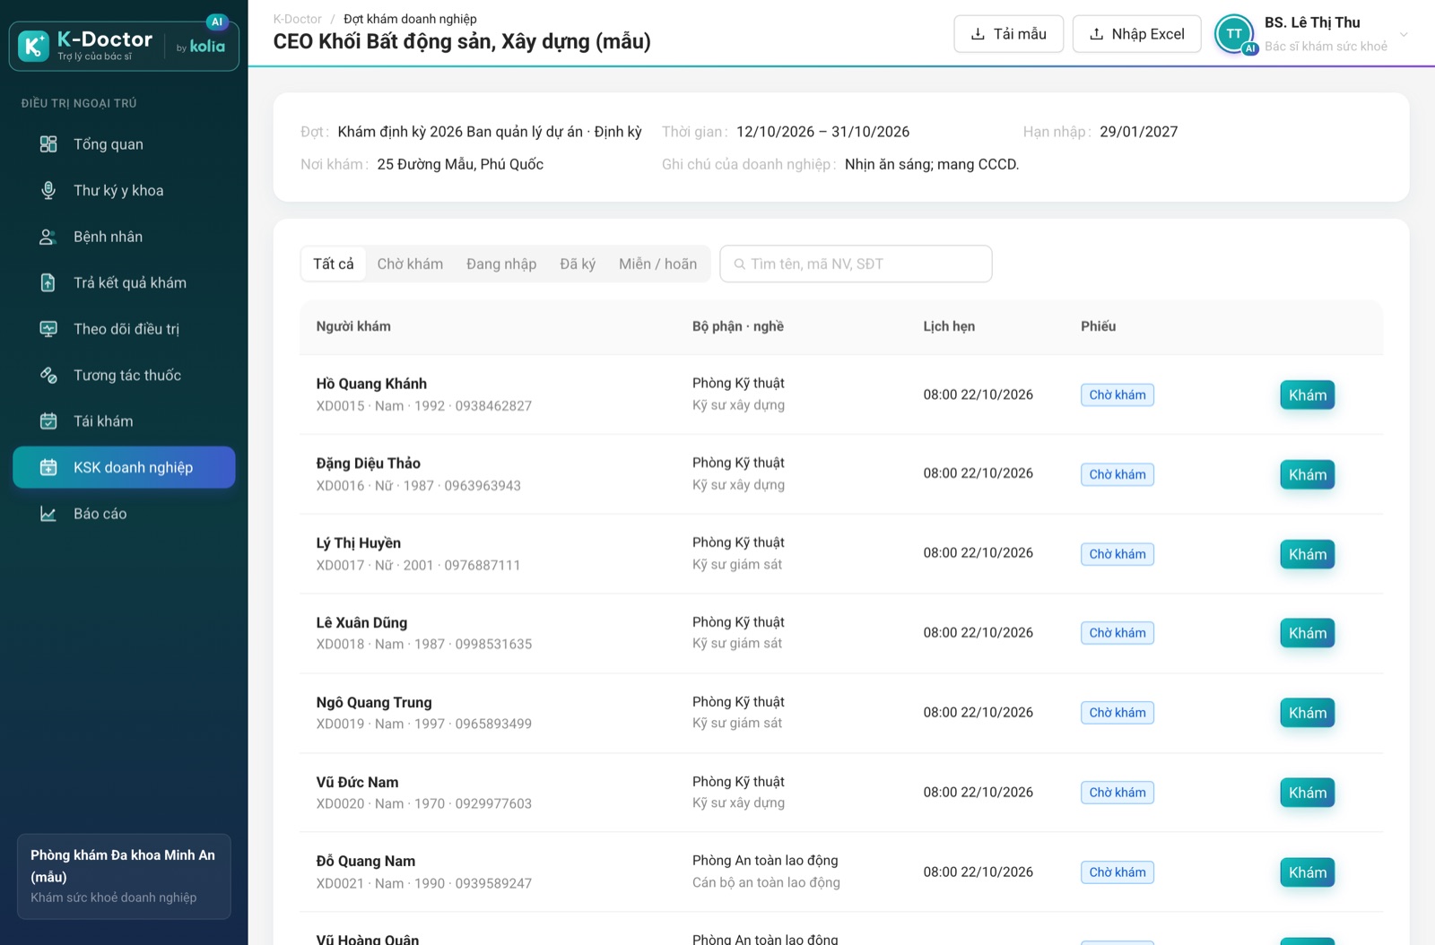Click Khám for Lê Xuân Dũng

pos(1307,634)
